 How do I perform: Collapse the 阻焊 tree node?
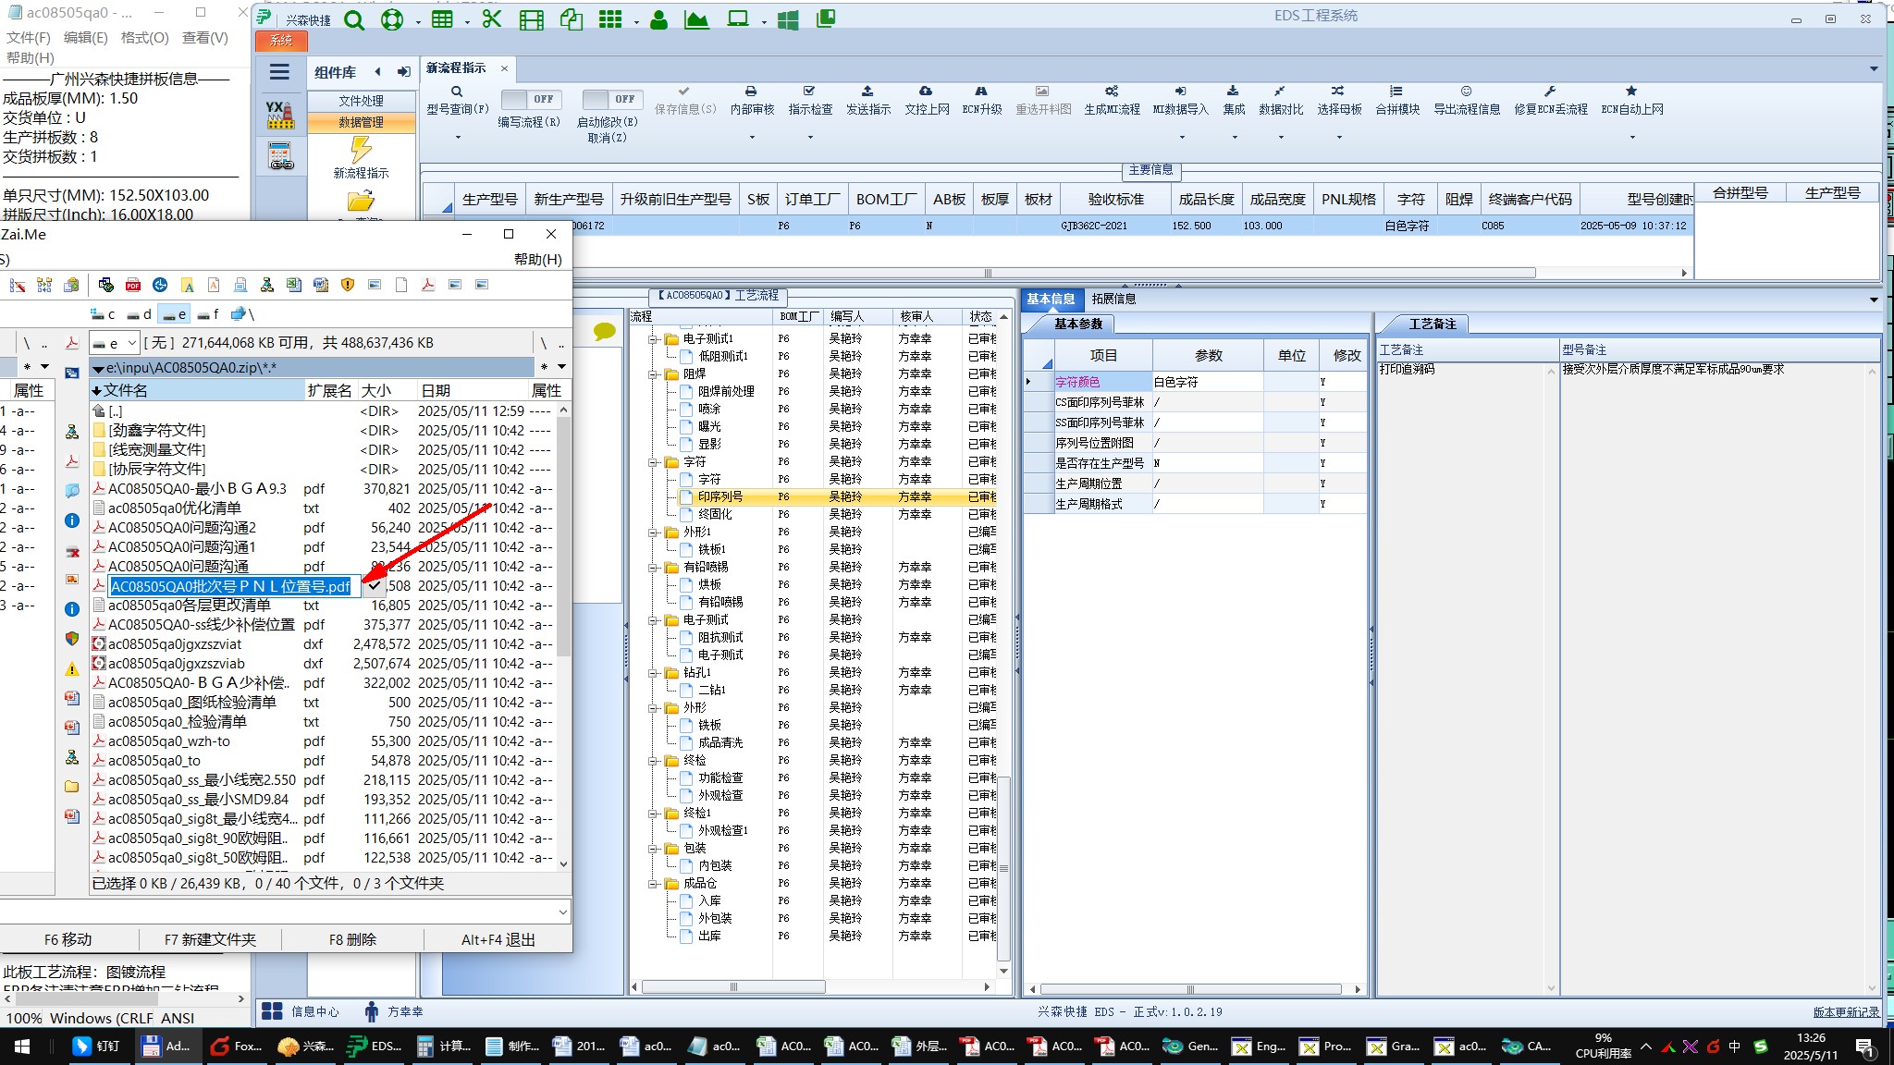[x=654, y=374]
